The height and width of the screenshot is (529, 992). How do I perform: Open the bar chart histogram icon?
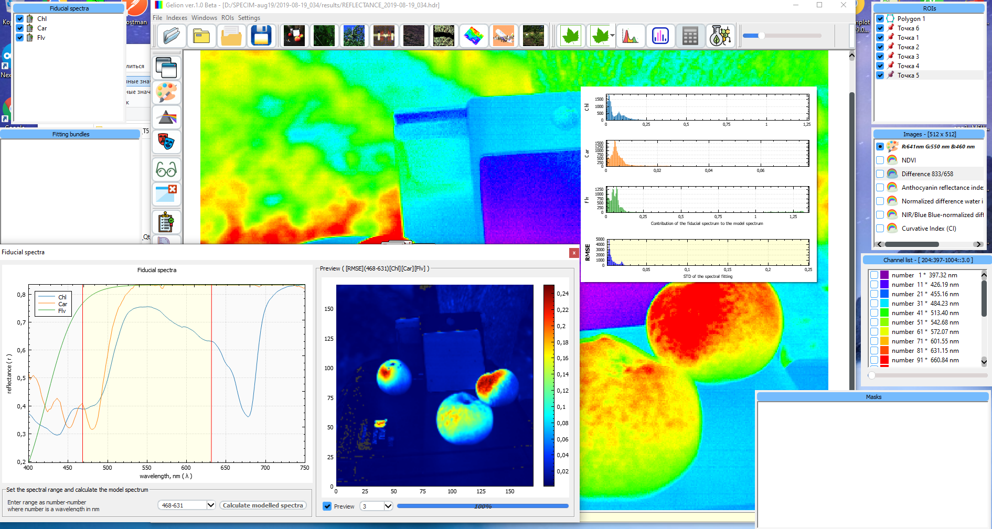[x=660, y=36]
